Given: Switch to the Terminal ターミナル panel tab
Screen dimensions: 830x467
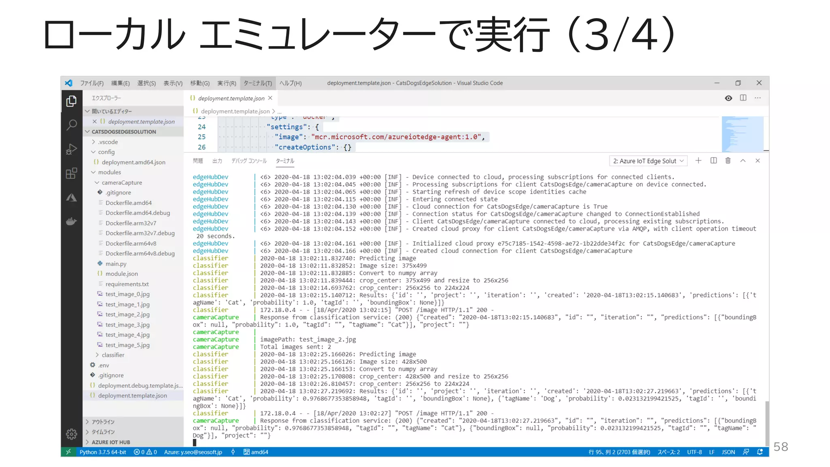Looking at the screenshot, I should tap(285, 161).
